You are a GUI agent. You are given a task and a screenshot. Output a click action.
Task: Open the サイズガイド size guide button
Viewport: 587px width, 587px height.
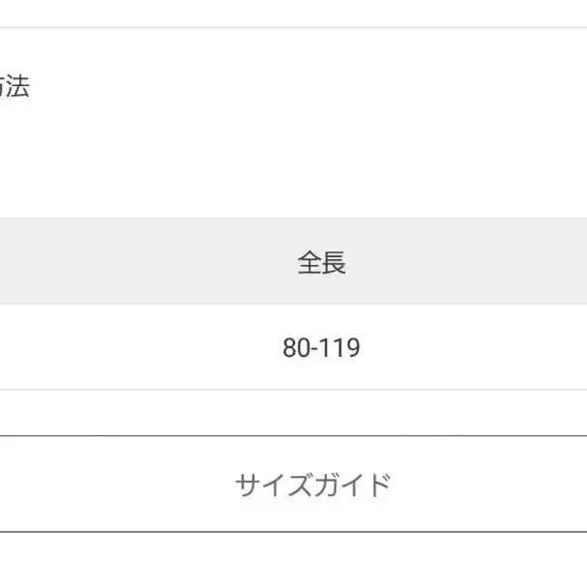tap(311, 484)
